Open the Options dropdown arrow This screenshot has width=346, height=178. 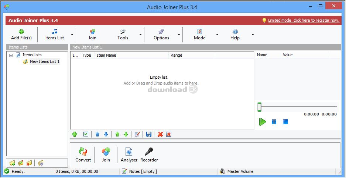pos(179,35)
